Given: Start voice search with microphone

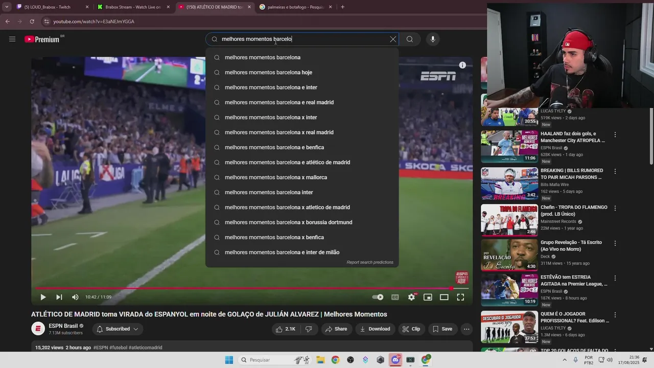Looking at the screenshot, I should pyautogui.click(x=433, y=39).
